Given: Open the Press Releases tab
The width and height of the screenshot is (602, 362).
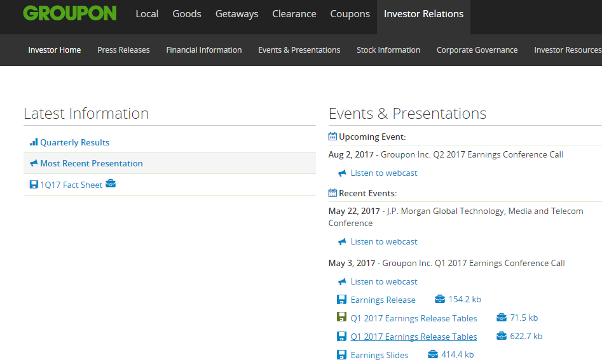Looking at the screenshot, I should point(123,50).
